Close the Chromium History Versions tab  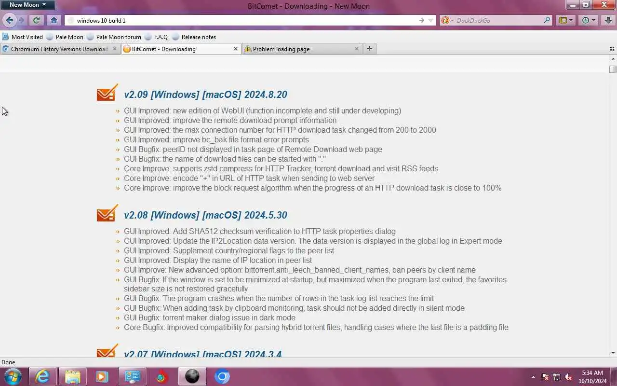(115, 49)
